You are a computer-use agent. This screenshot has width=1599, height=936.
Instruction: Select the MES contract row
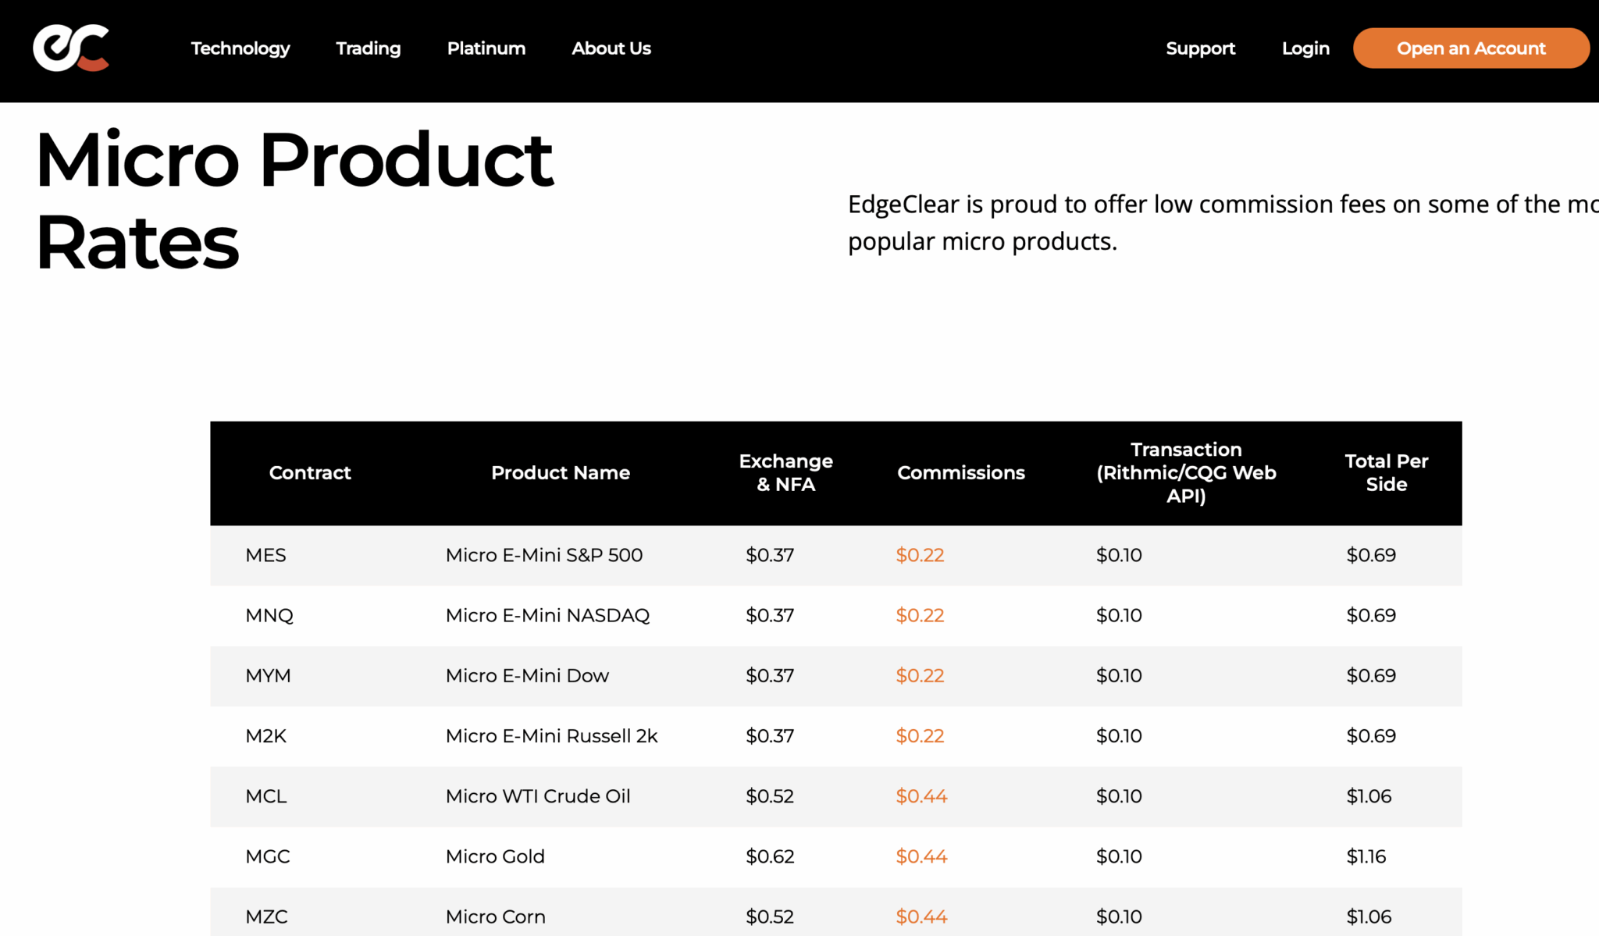[265, 555]
